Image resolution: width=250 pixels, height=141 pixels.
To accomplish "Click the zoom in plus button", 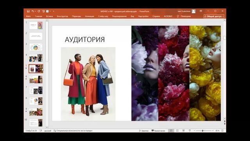I will [213, 131].
